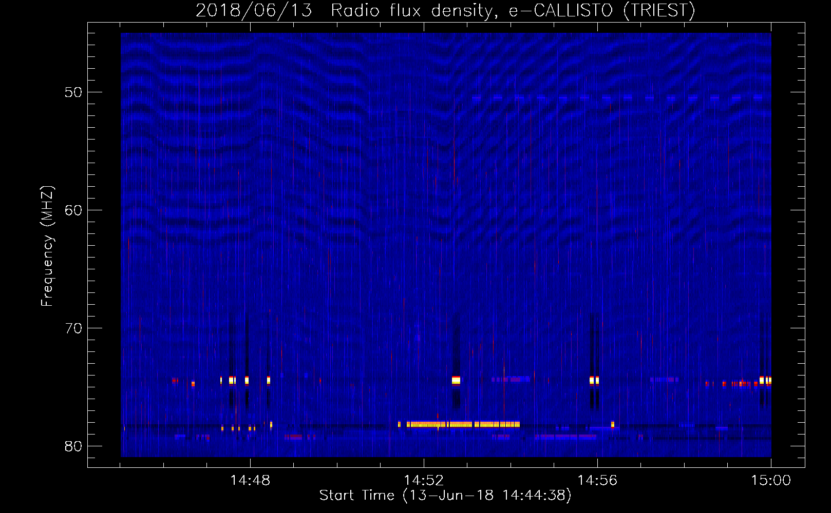Click the 60 MHz tick label

click(x=73, y=210)
